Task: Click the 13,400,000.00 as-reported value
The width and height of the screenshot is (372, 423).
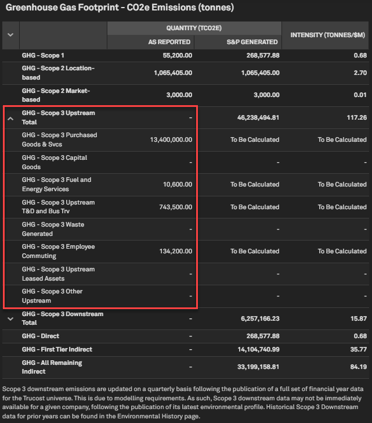Action: point(171,139)
